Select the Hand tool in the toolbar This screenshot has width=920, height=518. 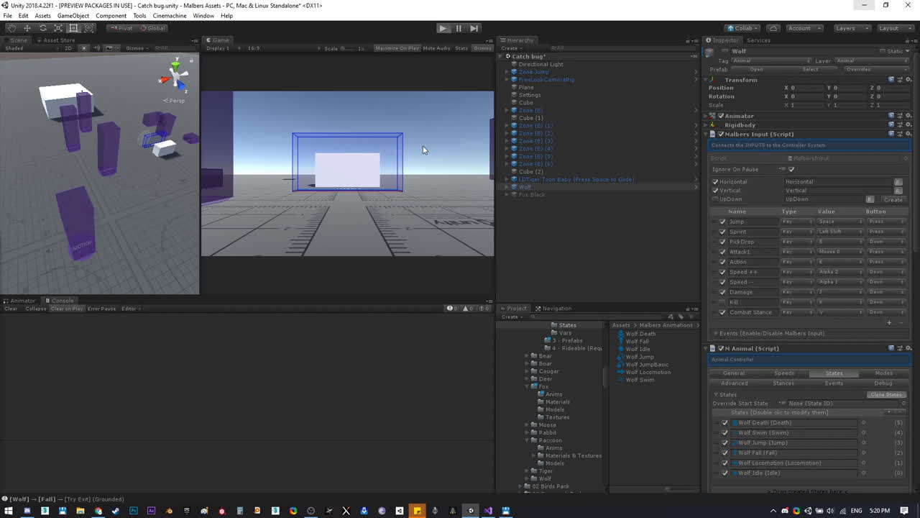tap(11, 28)
